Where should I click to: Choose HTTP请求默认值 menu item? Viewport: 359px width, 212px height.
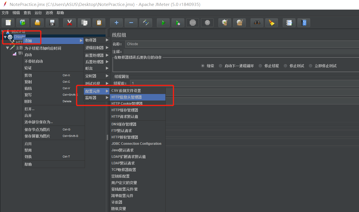point(137,117)
